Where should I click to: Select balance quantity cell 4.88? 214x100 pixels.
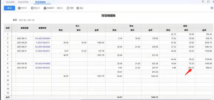click(168, 68)
